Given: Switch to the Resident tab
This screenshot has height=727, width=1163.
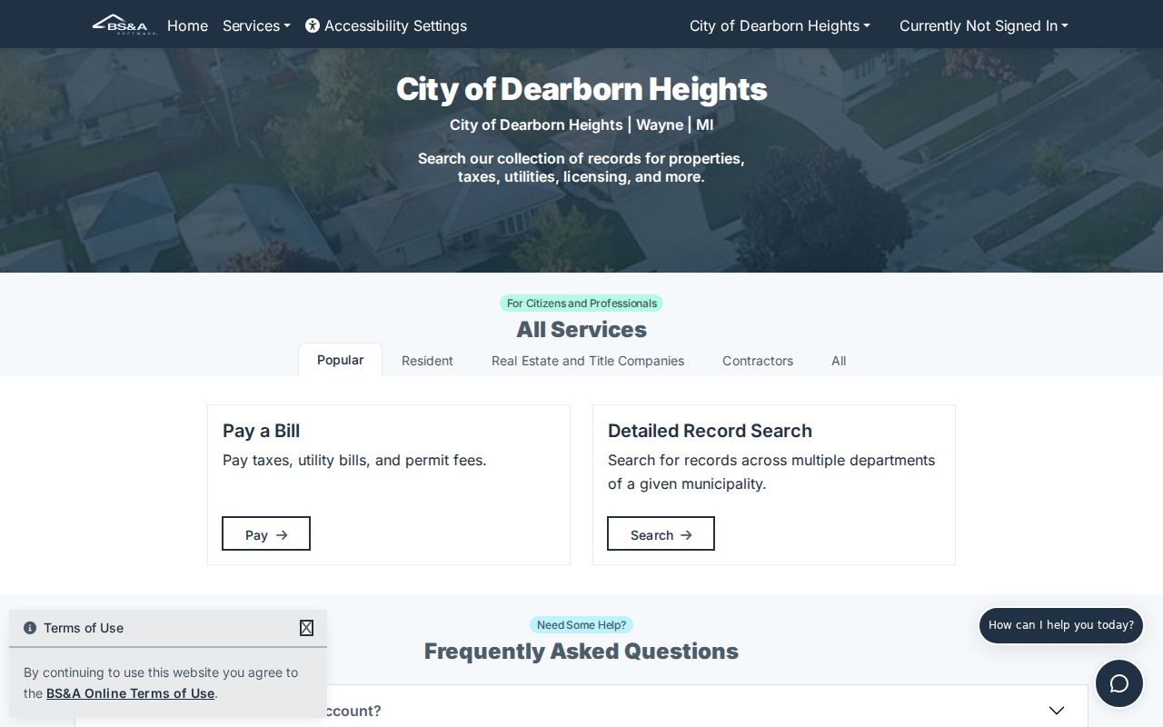Looking at the screenshot, I should (x=427, y=361).
